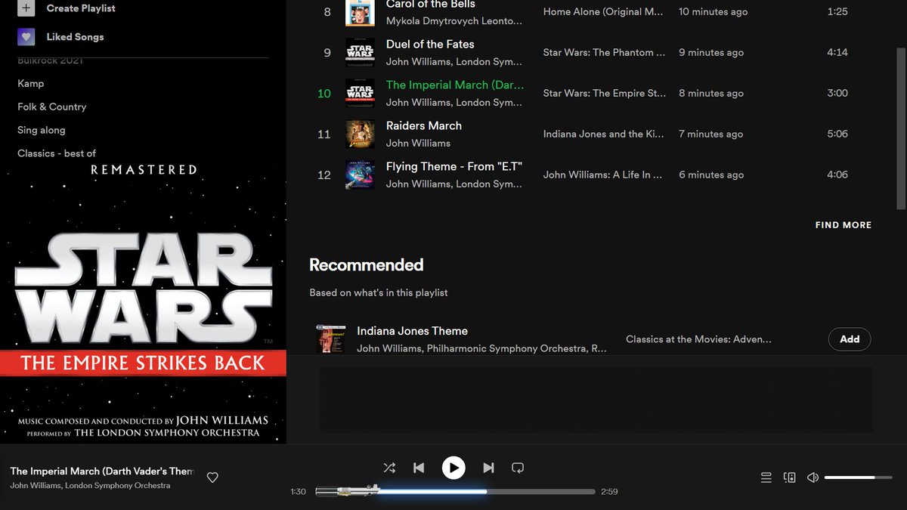Select Raiders March track
907x510 pixels.
[x=424, y=126]
